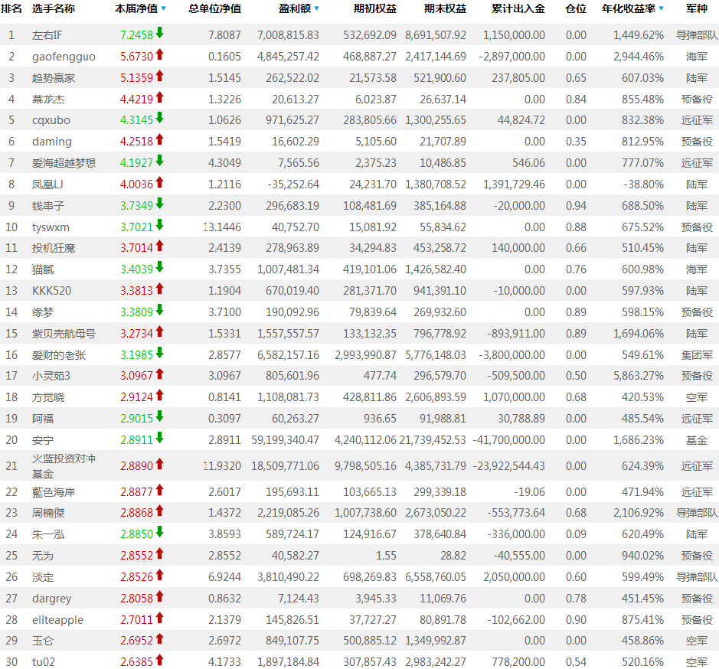Click the green down arrow beside 2.9015
719x669 pixels.
[x=159, y=416]
